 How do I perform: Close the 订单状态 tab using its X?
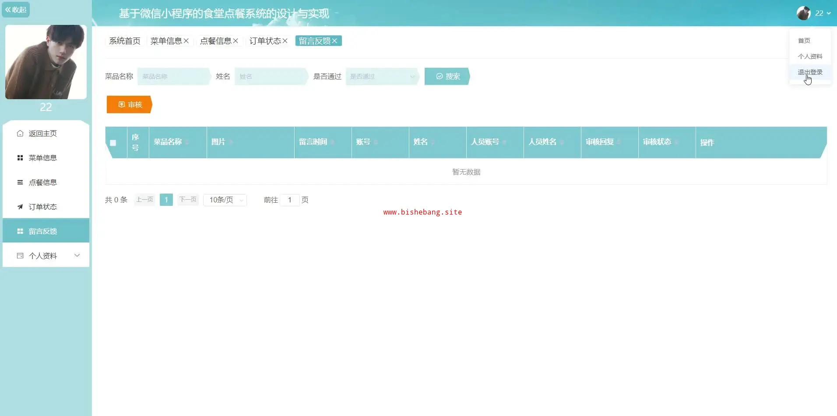[285, 41]
